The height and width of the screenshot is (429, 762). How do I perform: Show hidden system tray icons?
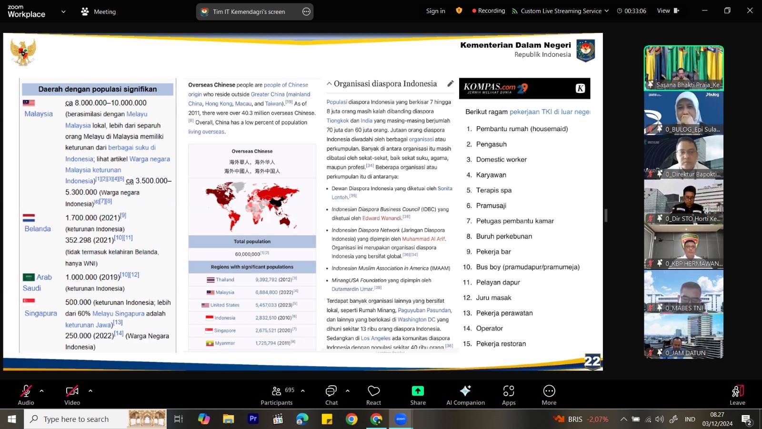tap(623, 419)
